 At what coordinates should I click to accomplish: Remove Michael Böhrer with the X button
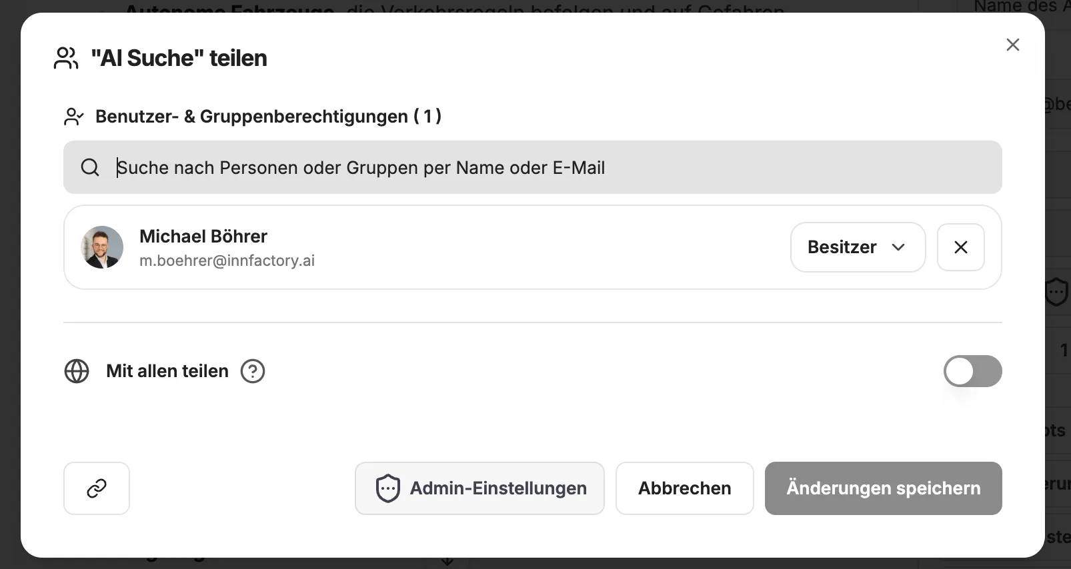click(960, 247)
